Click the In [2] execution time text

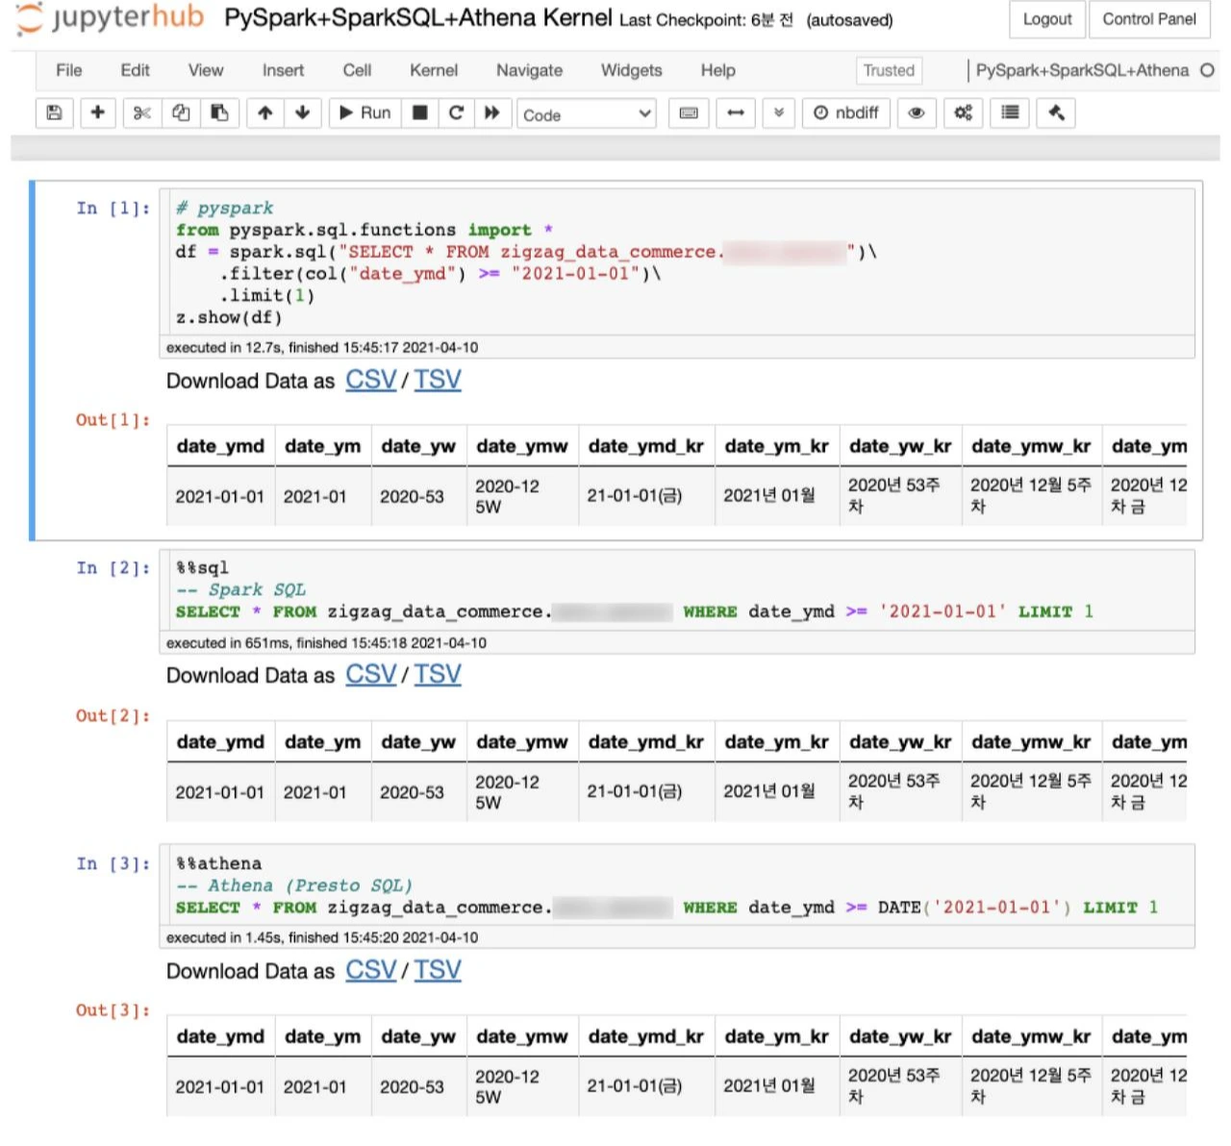pyautogui.click(x=326, y=643)
